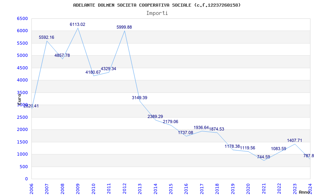Click the 1500 y-axis tick label

pyautogui.click(x=22, y=142)
